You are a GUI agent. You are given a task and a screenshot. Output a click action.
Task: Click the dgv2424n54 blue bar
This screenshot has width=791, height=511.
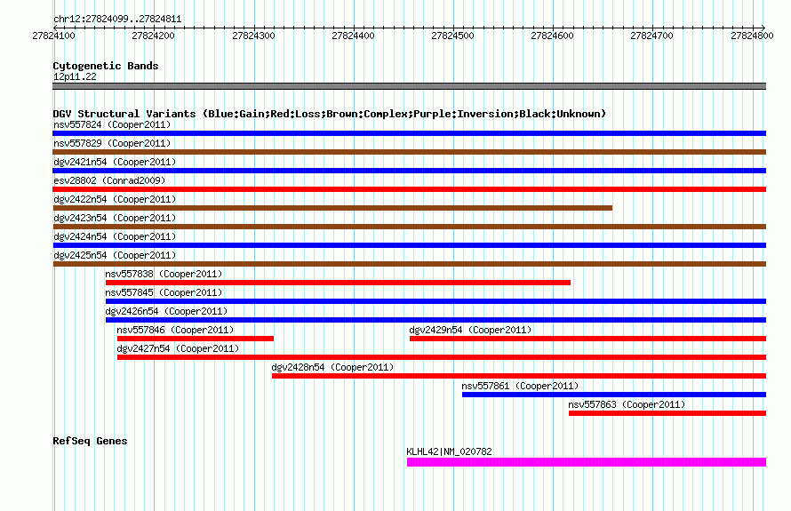[409, 245]
